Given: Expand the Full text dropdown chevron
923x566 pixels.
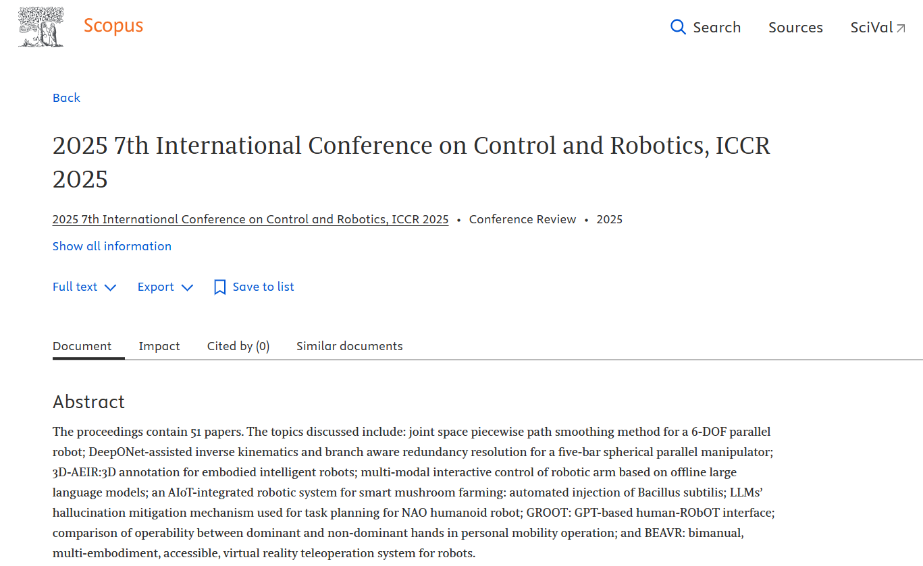Looking at the screenshot, I should 111,287.
